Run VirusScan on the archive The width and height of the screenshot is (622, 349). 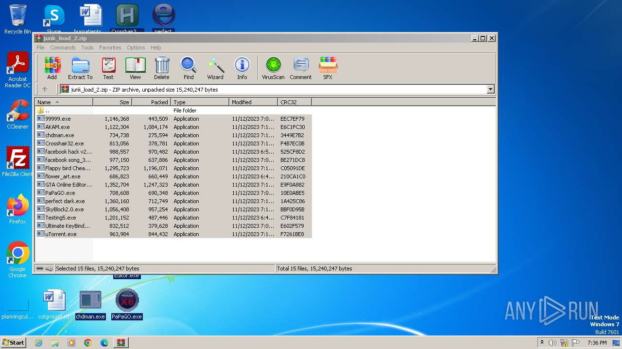pyautogui.click(x=273, y=68)
